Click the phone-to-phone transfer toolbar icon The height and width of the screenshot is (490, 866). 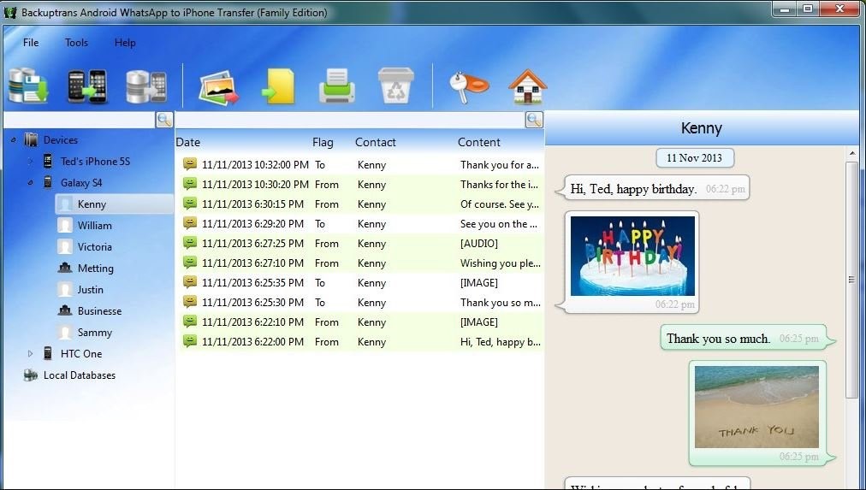click(87, 86)
